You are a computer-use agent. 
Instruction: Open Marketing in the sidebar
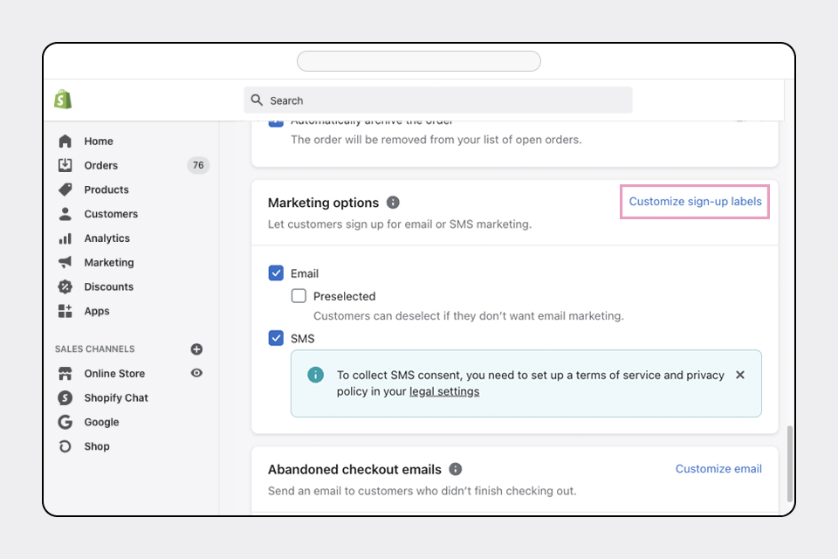(x=109, y=262)
